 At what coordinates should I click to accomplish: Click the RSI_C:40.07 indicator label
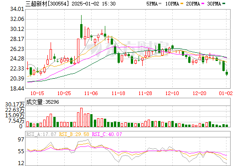[x=107, y=134]
